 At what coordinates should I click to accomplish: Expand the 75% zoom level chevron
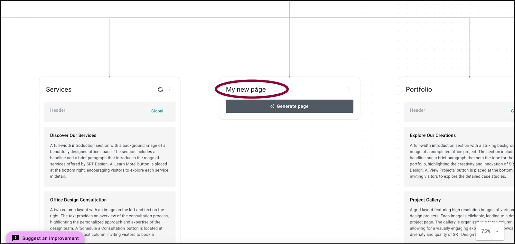point(497,231)
